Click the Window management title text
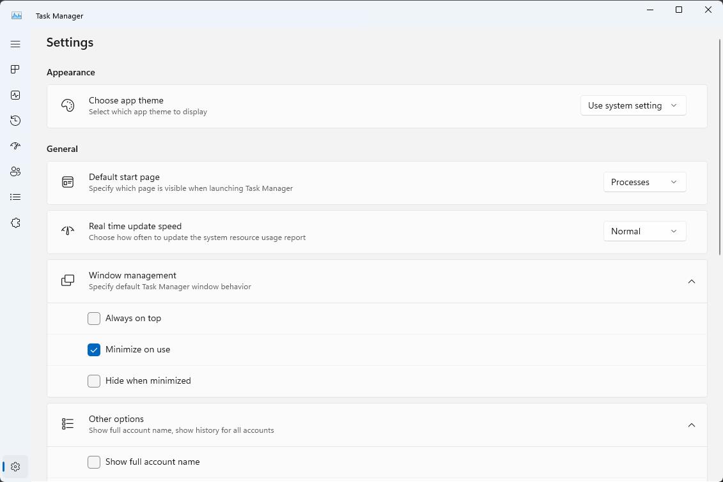Screen dimensions: 723x482 tap(132, 275)
